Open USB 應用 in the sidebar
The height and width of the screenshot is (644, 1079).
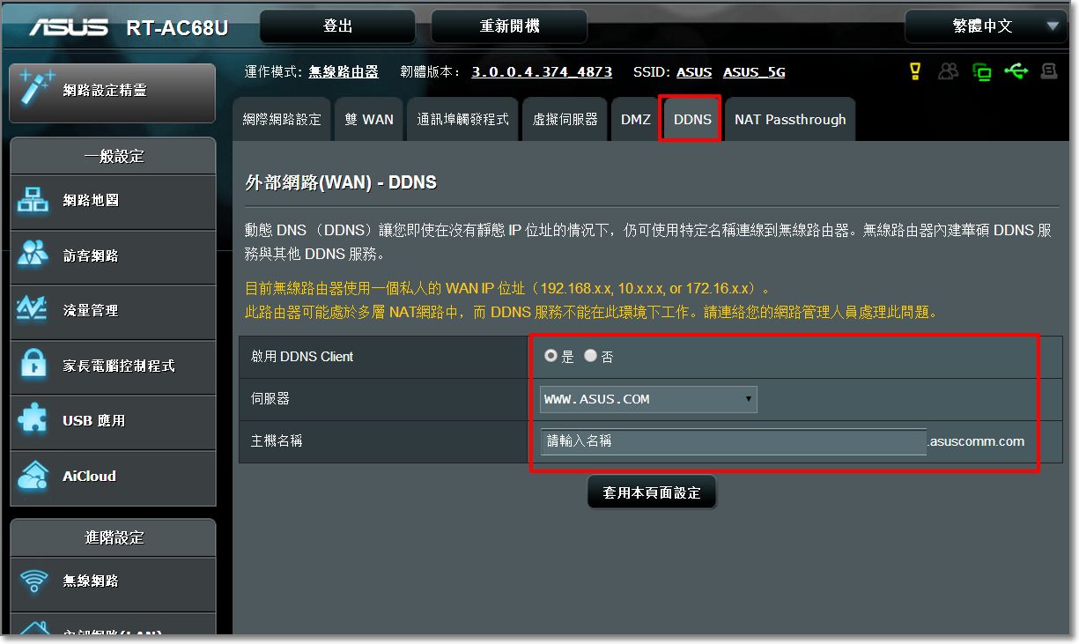113,420
